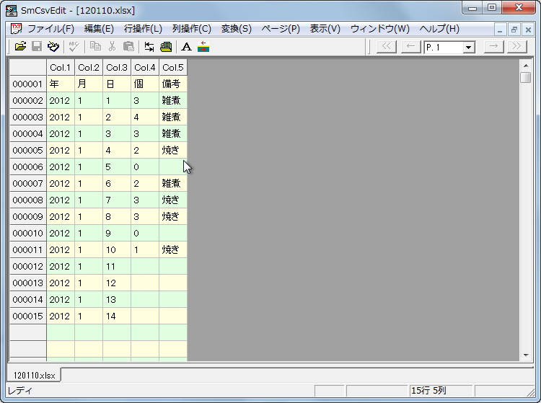Viewport: 541px width, 403px height.
Task: Open the ヘルプ(H) menu
Action: point(439,29)
